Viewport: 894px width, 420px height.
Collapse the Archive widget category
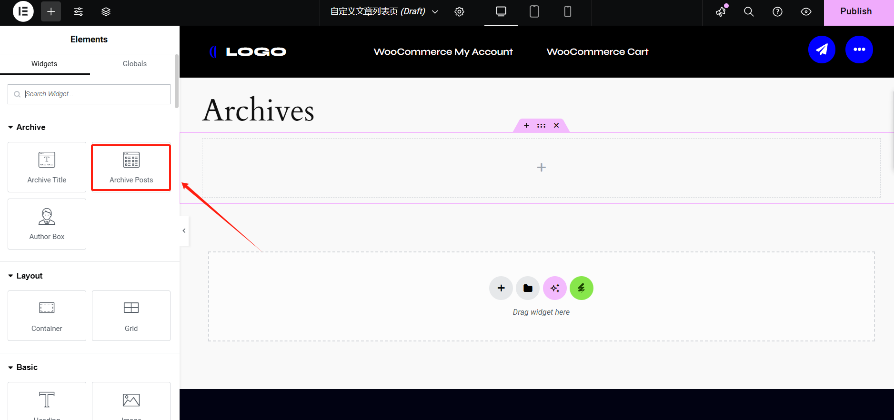[x=11, y=127]
